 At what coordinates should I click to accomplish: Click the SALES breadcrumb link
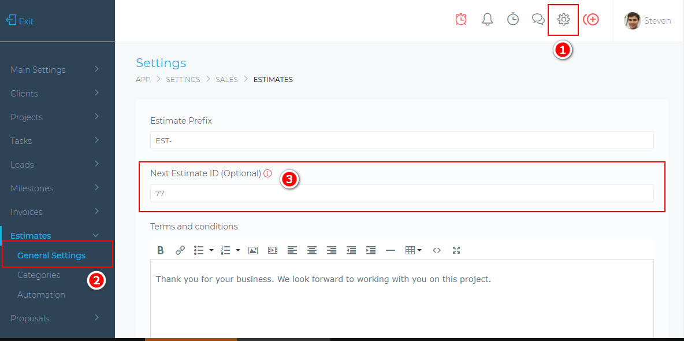(x=226, y=79)
